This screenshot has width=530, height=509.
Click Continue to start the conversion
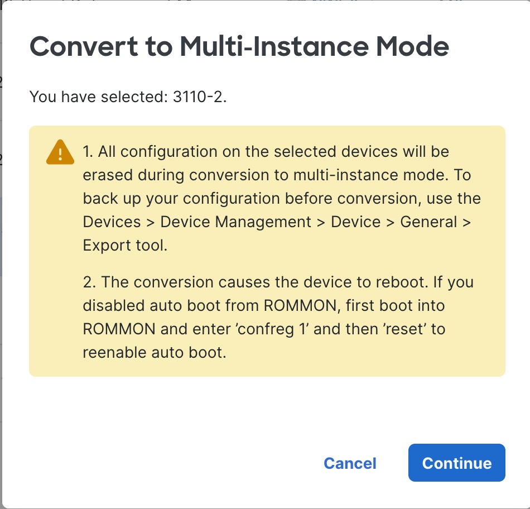point(456,463)
